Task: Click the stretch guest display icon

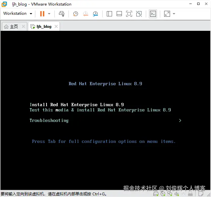Action: click(x=167, y=14)
